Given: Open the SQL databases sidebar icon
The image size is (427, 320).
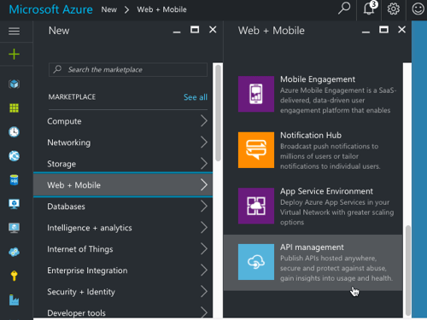Looking at the screenshot, I should (14, 180).
